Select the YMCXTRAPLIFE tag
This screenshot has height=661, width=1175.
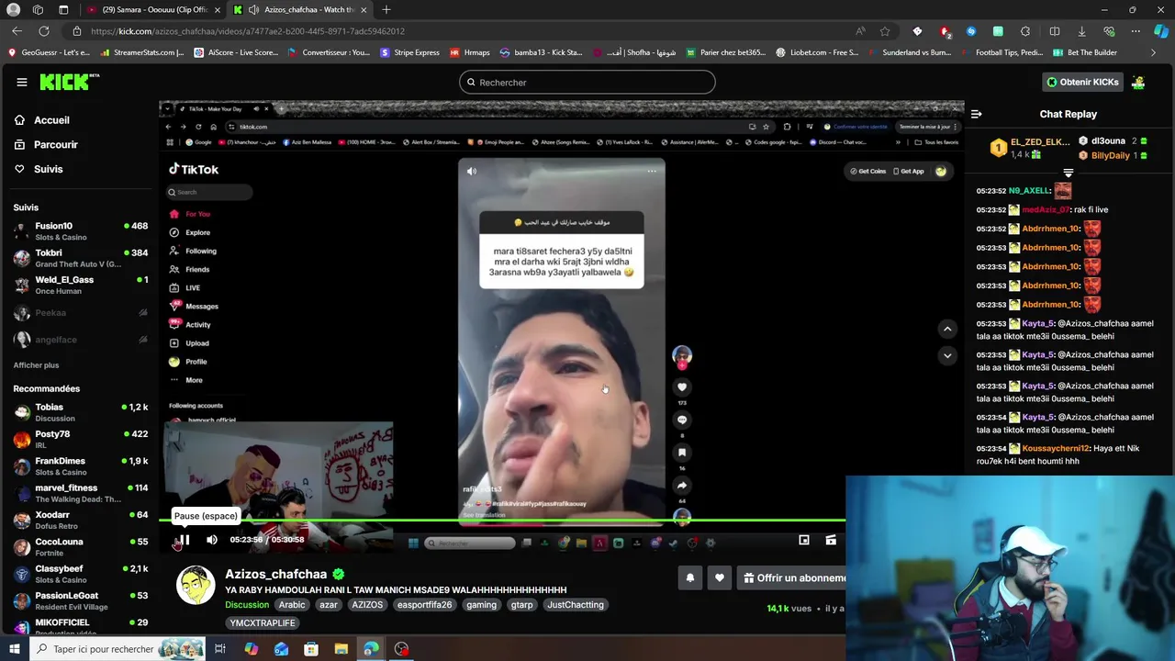[x=263, y=623]
